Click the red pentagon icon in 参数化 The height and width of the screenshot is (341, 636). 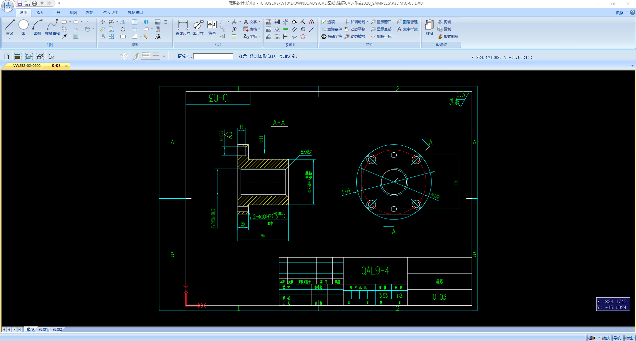click(x=303, y=36)
